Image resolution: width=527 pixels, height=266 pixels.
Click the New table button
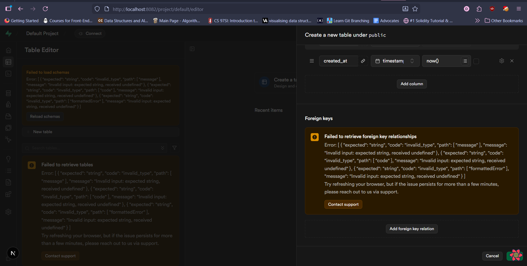[x=100, y=132]
